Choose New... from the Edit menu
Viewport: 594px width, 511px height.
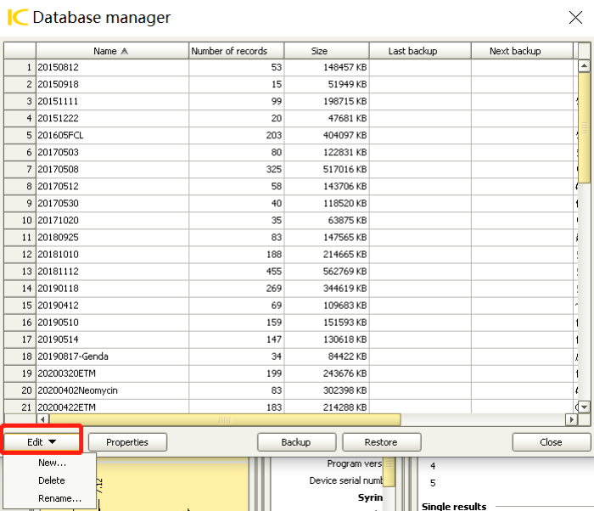point(53,463)
